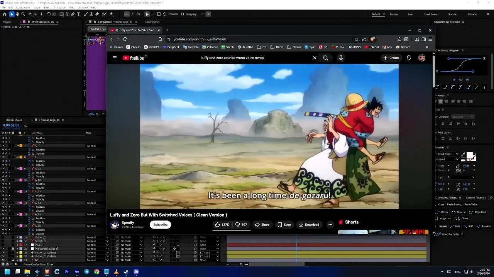494x277 pixels.
Task: Toggle visibility of BG layer
Action: click(3, 260)
